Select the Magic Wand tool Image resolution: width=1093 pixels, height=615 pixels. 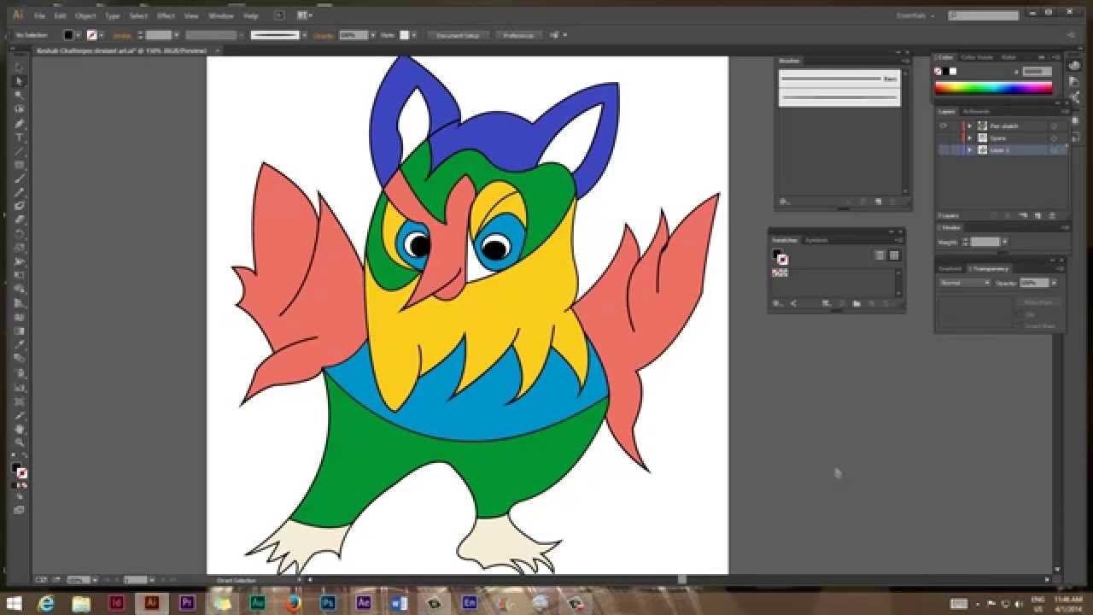20,95
